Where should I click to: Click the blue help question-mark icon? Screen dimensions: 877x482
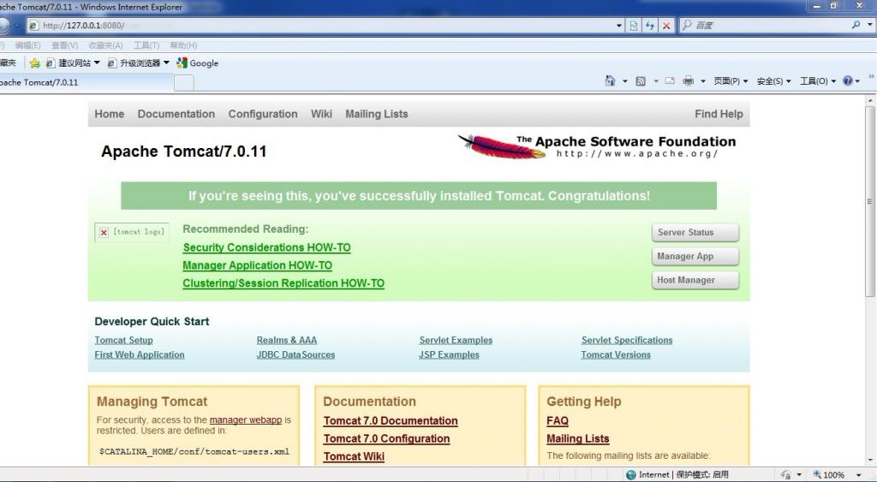848,81
